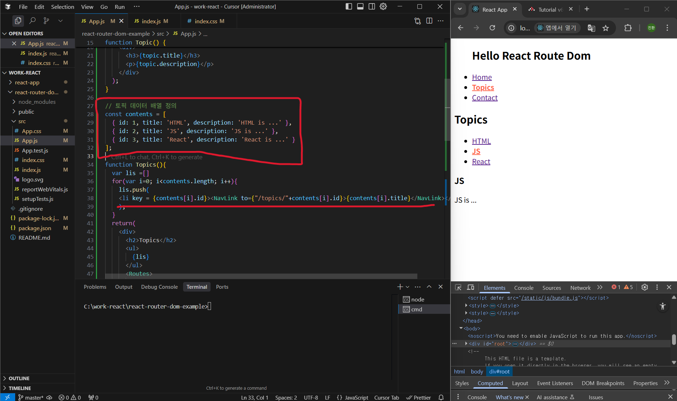Open the terminal launch profile dropdown
The height and width of the screenshot is (401, 677).
pyautogui.click(x=407, y=287)
